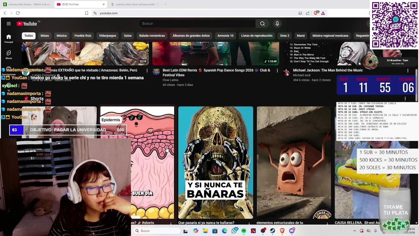
Task: Open Microsoft Edge from the taskbar
Action: (x=225, y=231)
